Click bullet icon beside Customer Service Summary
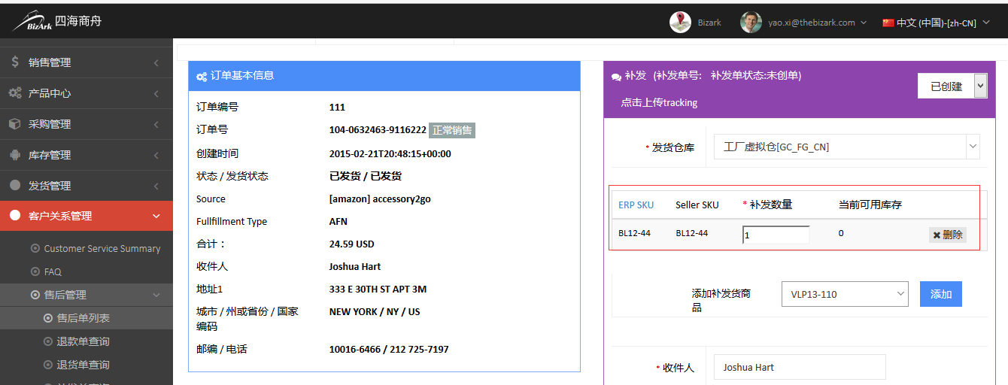Viewport: 1008px width, 385px height. click(35, 248)
